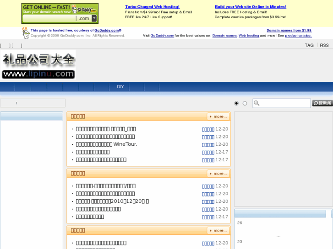Open the .com domain extension dropdown

pos(94,18)
